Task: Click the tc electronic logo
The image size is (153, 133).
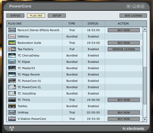Action: (133, 128)
